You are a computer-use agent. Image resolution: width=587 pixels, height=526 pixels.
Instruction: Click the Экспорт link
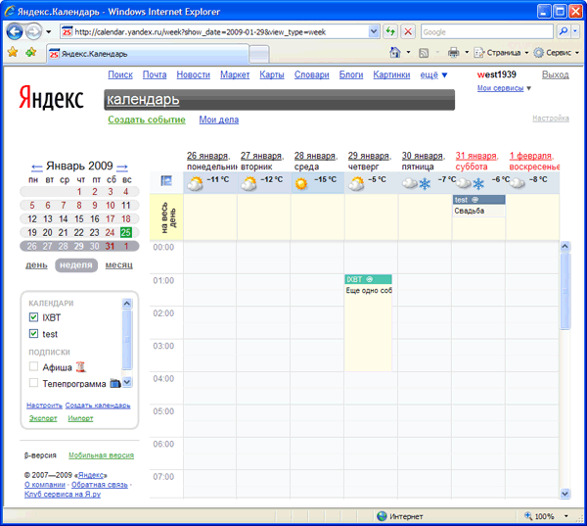tap(43, 418)
